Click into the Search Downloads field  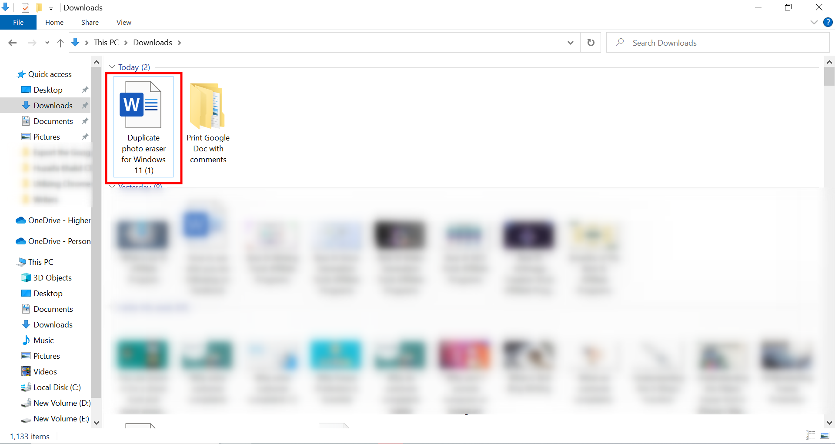(x=718, y=43)
